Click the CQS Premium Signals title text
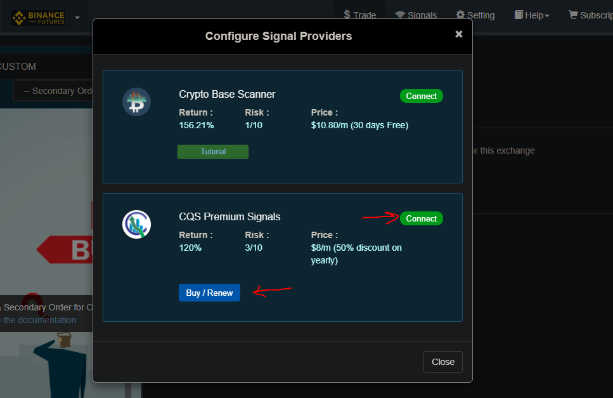 click(229, 216)
